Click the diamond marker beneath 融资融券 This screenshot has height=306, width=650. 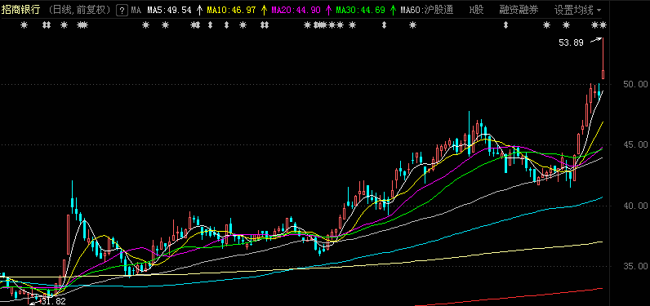tap(505, 25)
